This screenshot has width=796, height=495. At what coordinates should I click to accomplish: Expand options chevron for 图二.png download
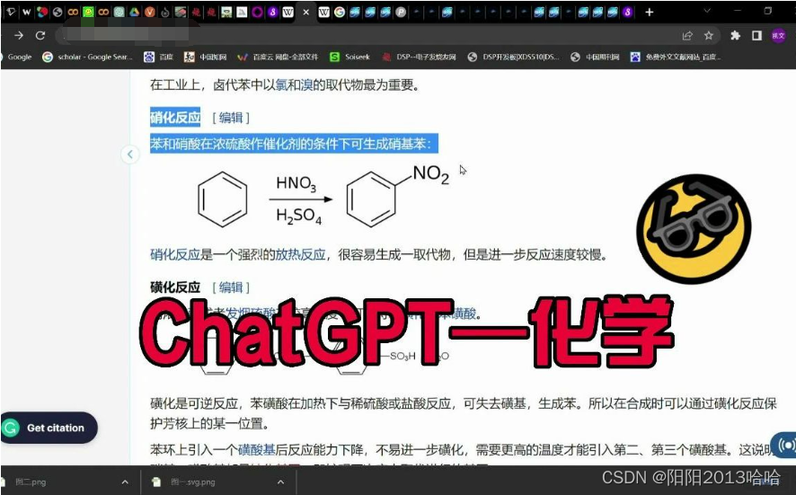click(x=125, y=482)
